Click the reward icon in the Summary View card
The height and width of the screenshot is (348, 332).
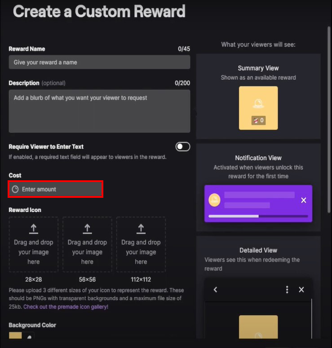click(258, 103)
